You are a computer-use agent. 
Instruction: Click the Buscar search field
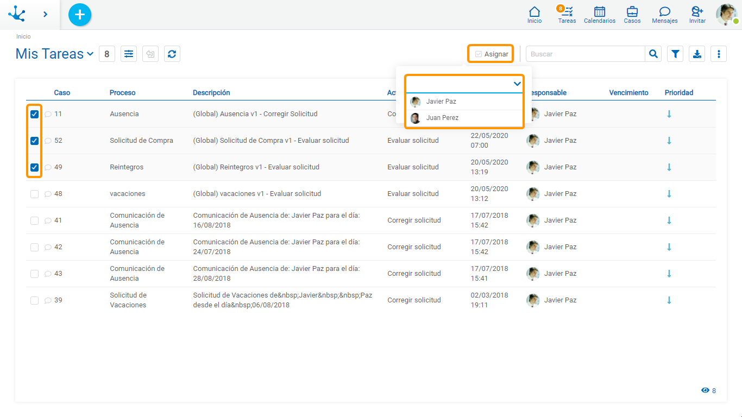(585, 54)
